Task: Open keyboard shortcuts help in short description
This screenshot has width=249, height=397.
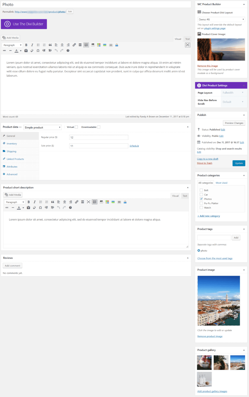Action: pos(70,208)
